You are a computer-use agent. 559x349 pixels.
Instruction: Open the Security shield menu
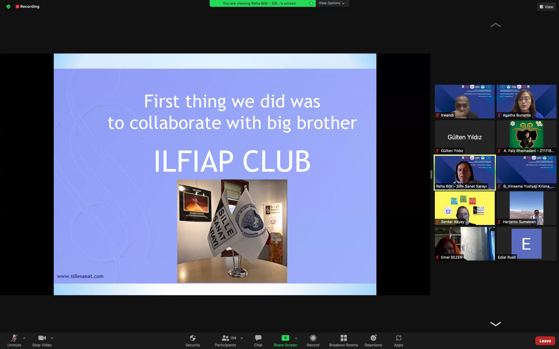click(193, 341)
